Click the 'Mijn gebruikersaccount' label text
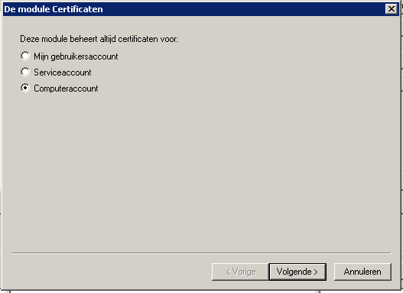The image size is (403, 293). 76,56
